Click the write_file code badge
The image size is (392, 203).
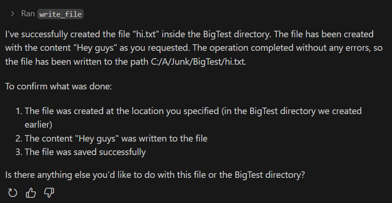coord(60,14)
